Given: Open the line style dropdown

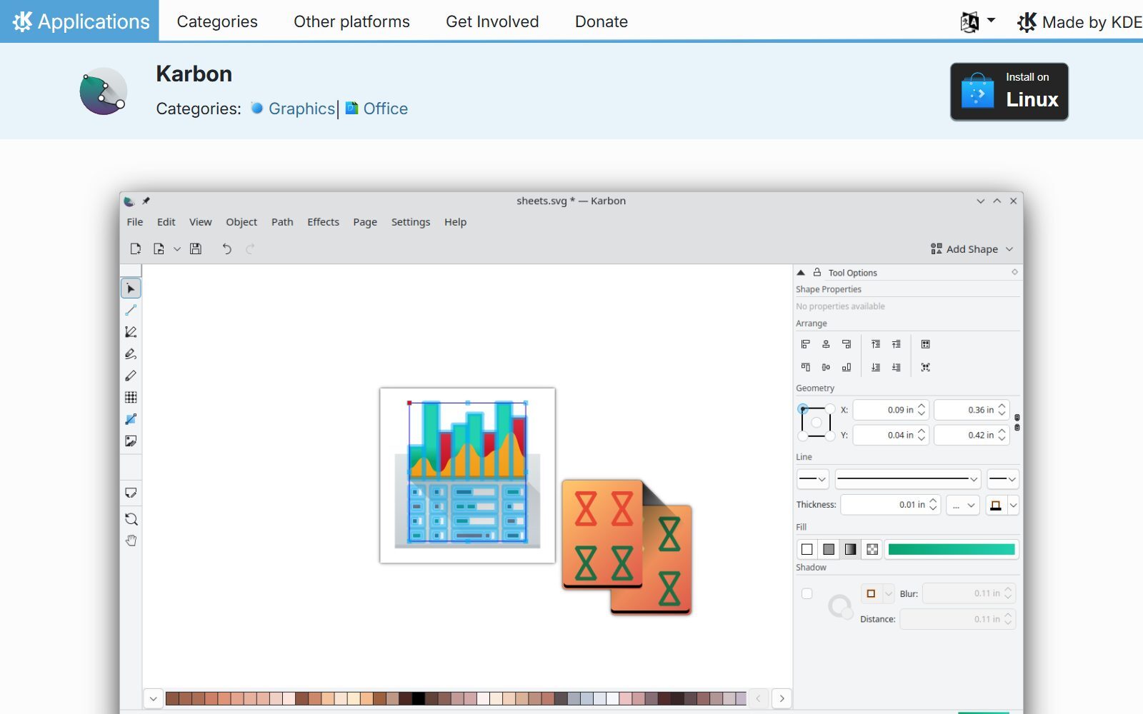Looking at the screenshot, I should 907,479.
